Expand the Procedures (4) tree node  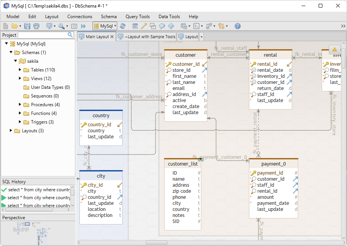[x=20, y=104]
